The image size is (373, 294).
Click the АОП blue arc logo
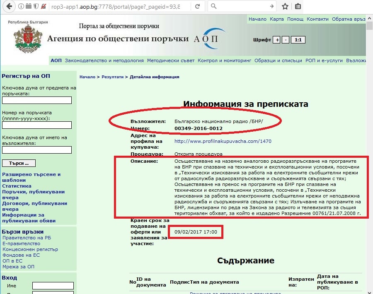tap(211, 39)
